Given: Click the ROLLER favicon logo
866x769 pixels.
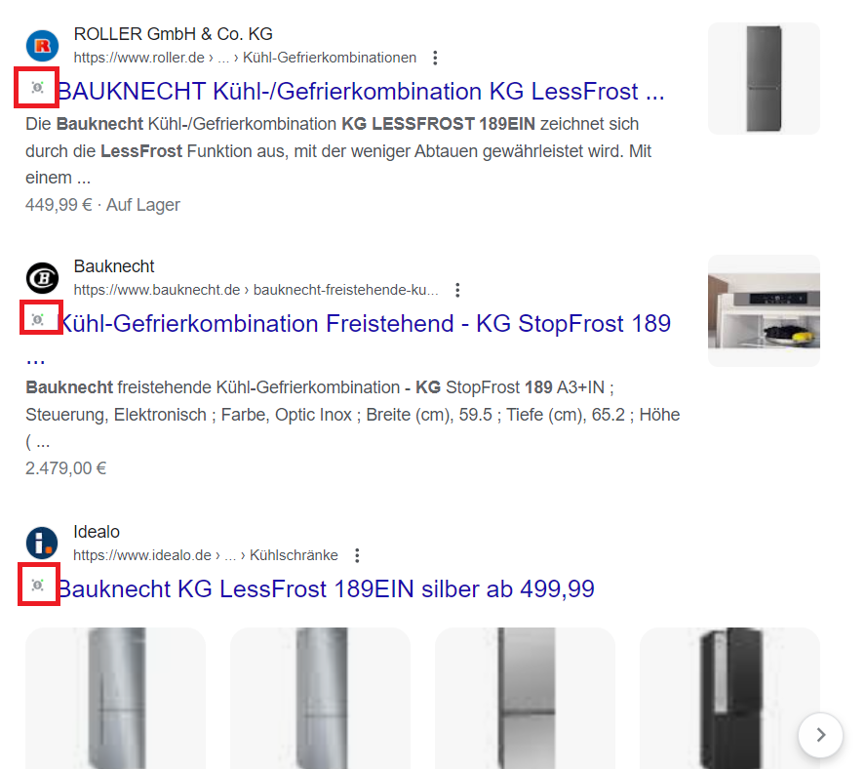Looking at the screenshot, I should (42, 46).
